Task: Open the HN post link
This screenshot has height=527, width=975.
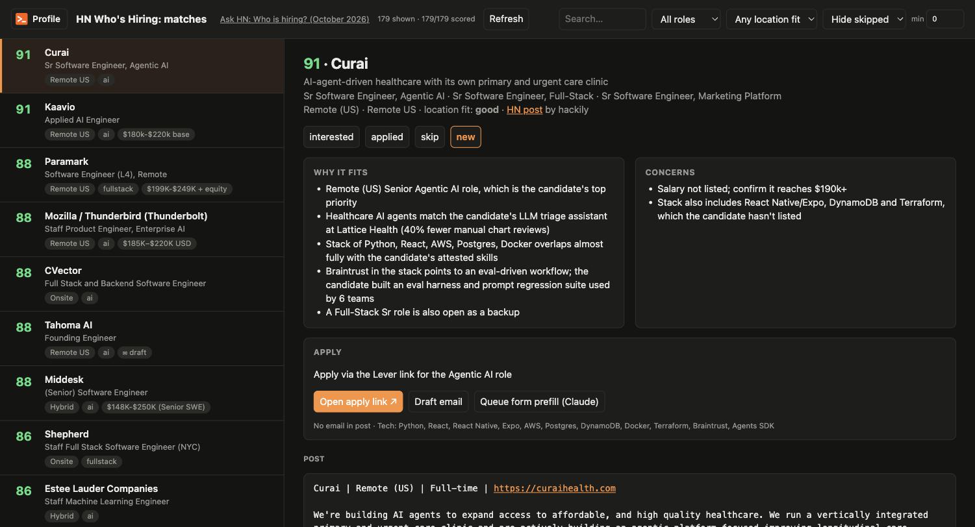Action: pyautogui.click(x=524, y=110)
